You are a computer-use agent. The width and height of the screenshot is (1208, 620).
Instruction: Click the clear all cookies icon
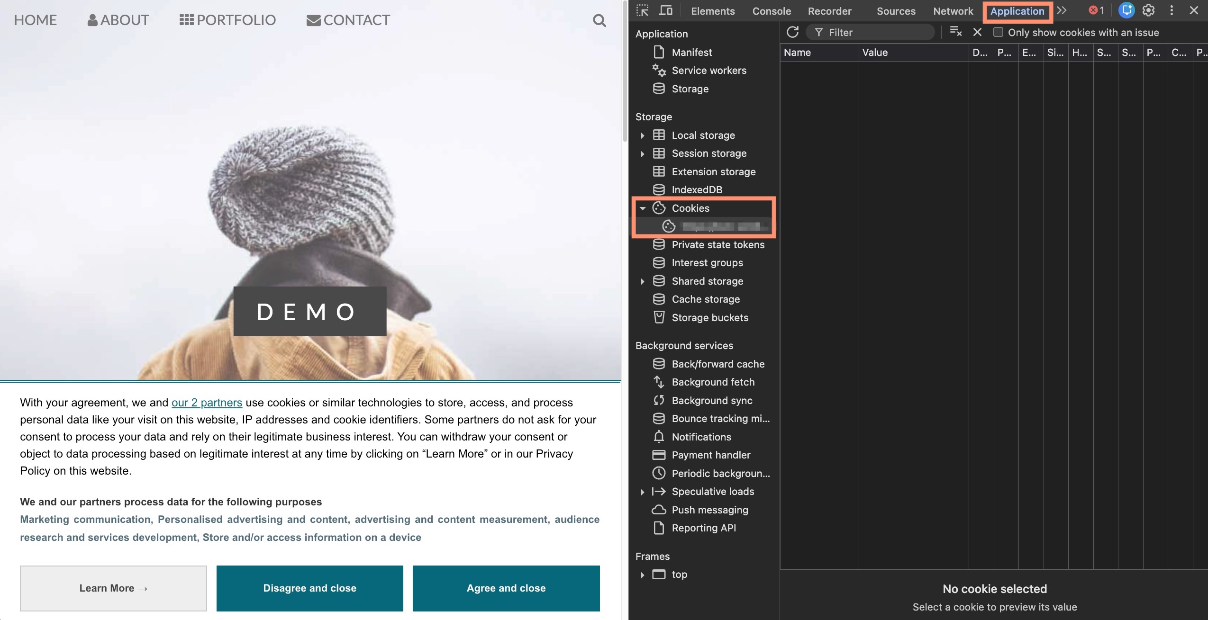[x=955, y=32]
